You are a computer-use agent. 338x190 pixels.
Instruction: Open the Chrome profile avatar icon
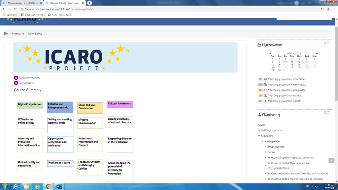click(x=328, y=9)
